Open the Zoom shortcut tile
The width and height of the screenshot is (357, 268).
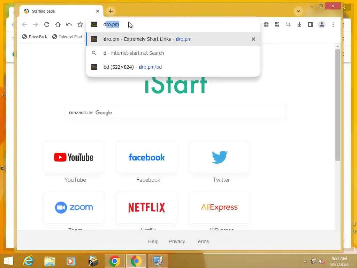pyautogui.click(x=74, y=208)
